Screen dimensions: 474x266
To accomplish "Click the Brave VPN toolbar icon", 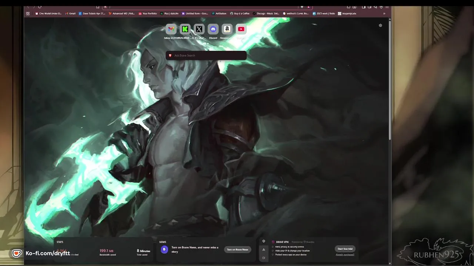I will (x=381, y=7).
